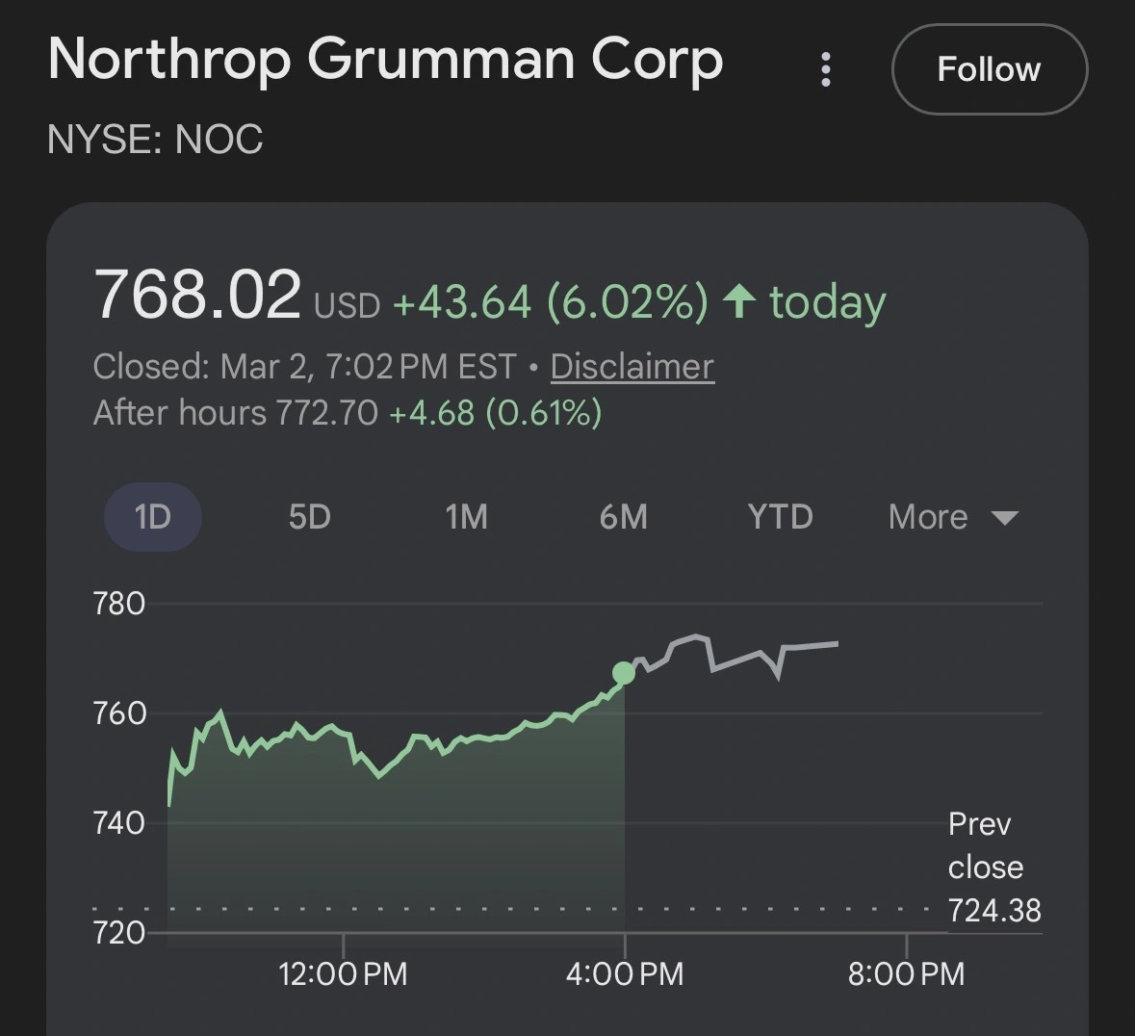The image size is (1135, 1036).
Task: Open the three-dot more options menu
Action: [825, 69]
